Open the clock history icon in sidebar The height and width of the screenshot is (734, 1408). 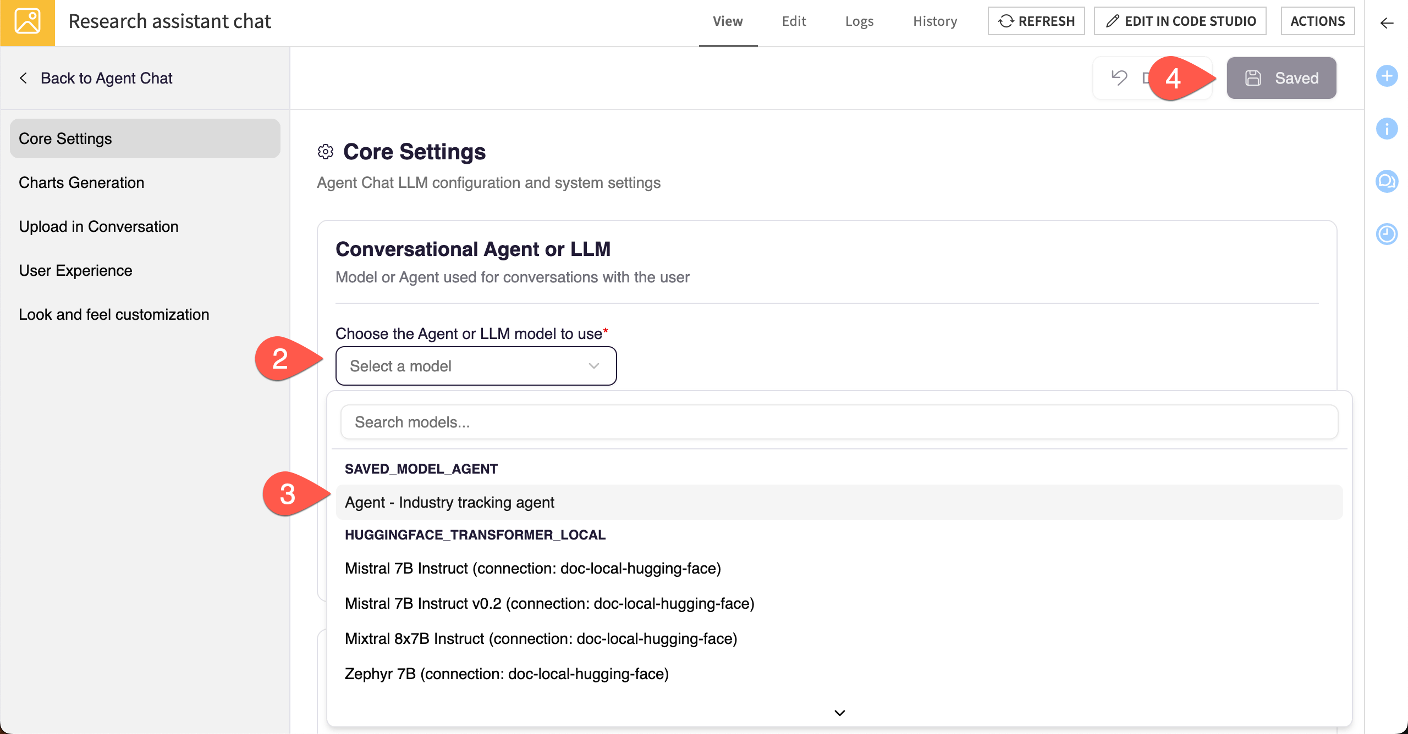click(1387, 234)
